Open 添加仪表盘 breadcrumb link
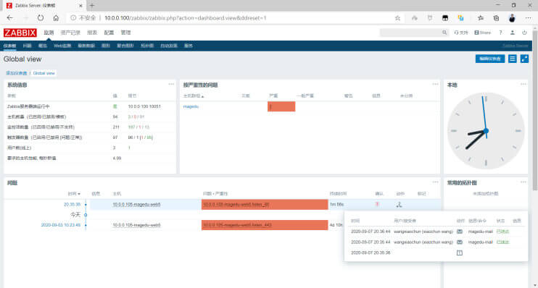The height and width of the screenshot is (288, 538). click(x=16, y=73)
